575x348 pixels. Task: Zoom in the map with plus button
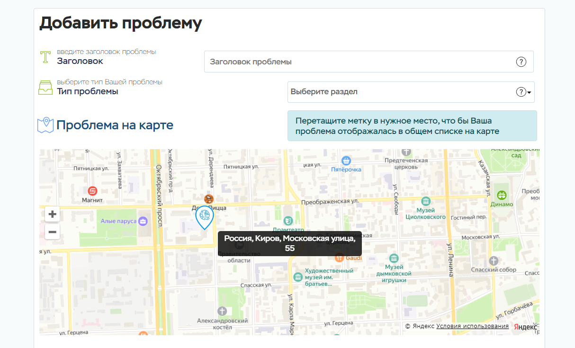[x=53, y=214]
